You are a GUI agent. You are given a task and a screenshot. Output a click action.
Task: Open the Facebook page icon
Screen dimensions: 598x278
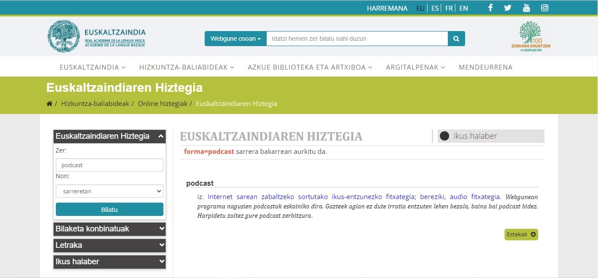[x=490, y=8]
